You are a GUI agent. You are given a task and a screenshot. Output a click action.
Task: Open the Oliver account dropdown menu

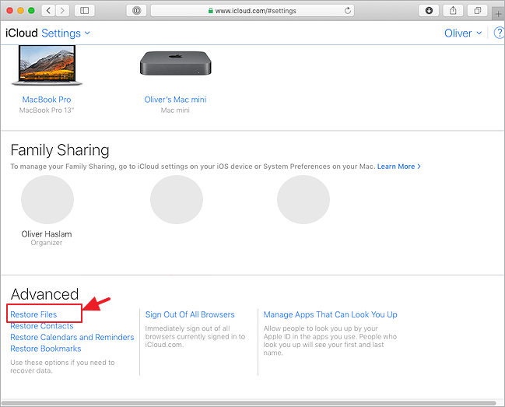point(463,33)
